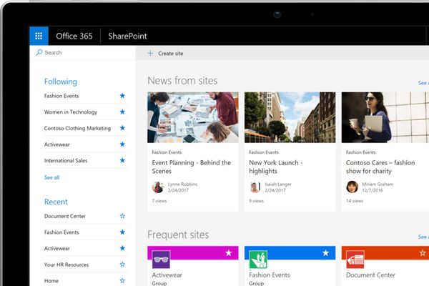Open Activewear frequent site card title
Viewport: 429px width, 286px height.
tap(167, 275)
